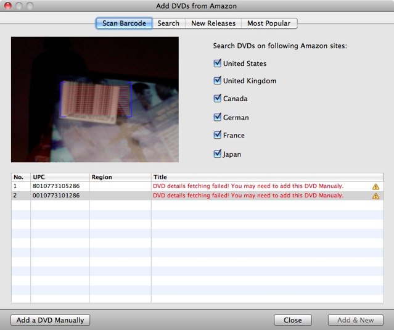Click the Close button
Image resolution: width=394 pixels, height=330 pixels.
(293, 320)
